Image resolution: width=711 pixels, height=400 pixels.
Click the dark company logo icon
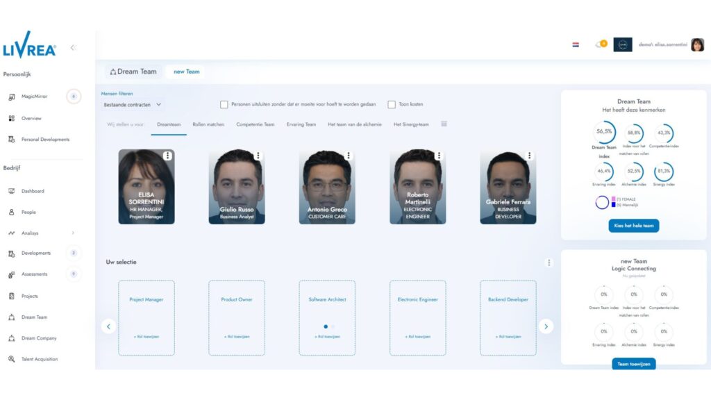point(623,44)
